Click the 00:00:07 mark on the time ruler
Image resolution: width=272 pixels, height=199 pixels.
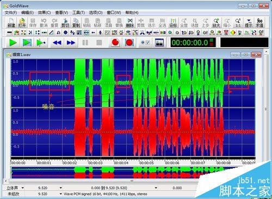[x=198, y=163]
